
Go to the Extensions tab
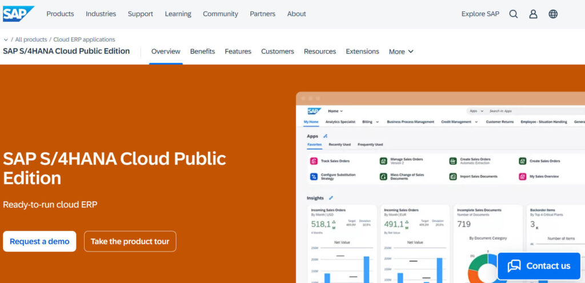pyautogui.click(x=362, y=52)
